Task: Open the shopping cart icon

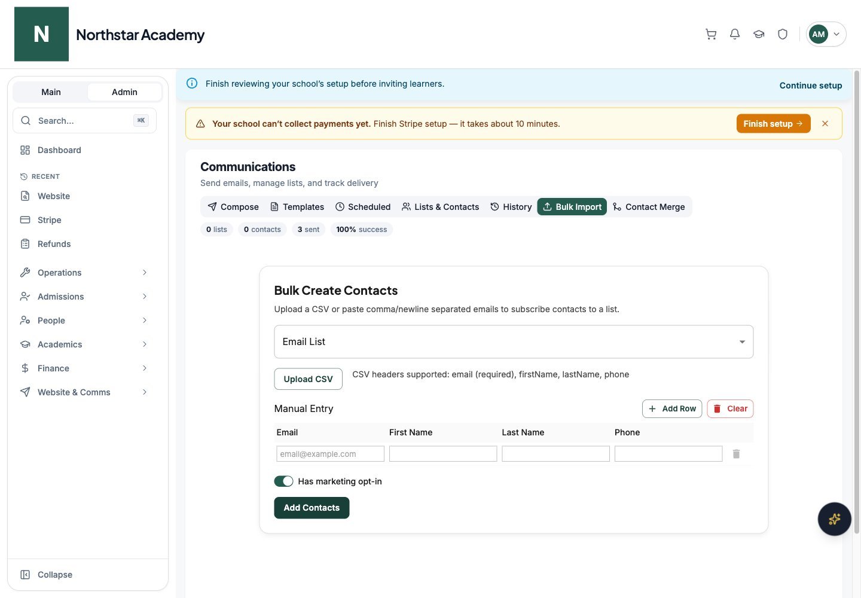Action: [x=711, y=34]
